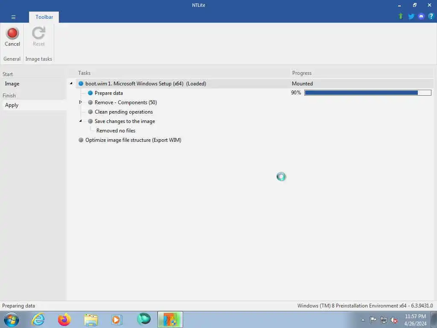The image size is (437, 328).
Task: Click the green update arrow icon
Action: pyautogui.click(x=401, y=16)
